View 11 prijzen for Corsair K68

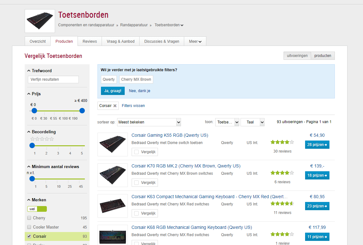point(317,237)
